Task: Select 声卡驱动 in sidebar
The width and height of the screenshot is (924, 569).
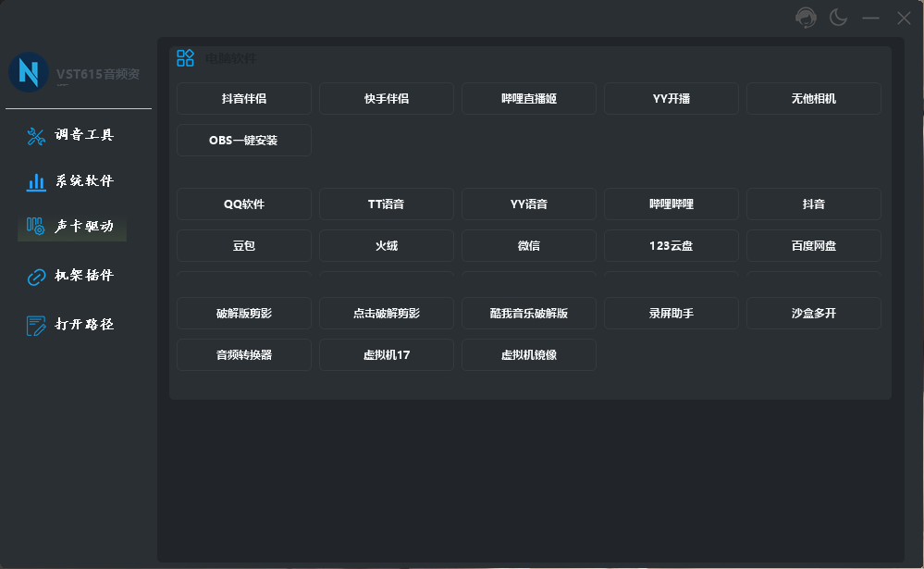Action: 72,227
